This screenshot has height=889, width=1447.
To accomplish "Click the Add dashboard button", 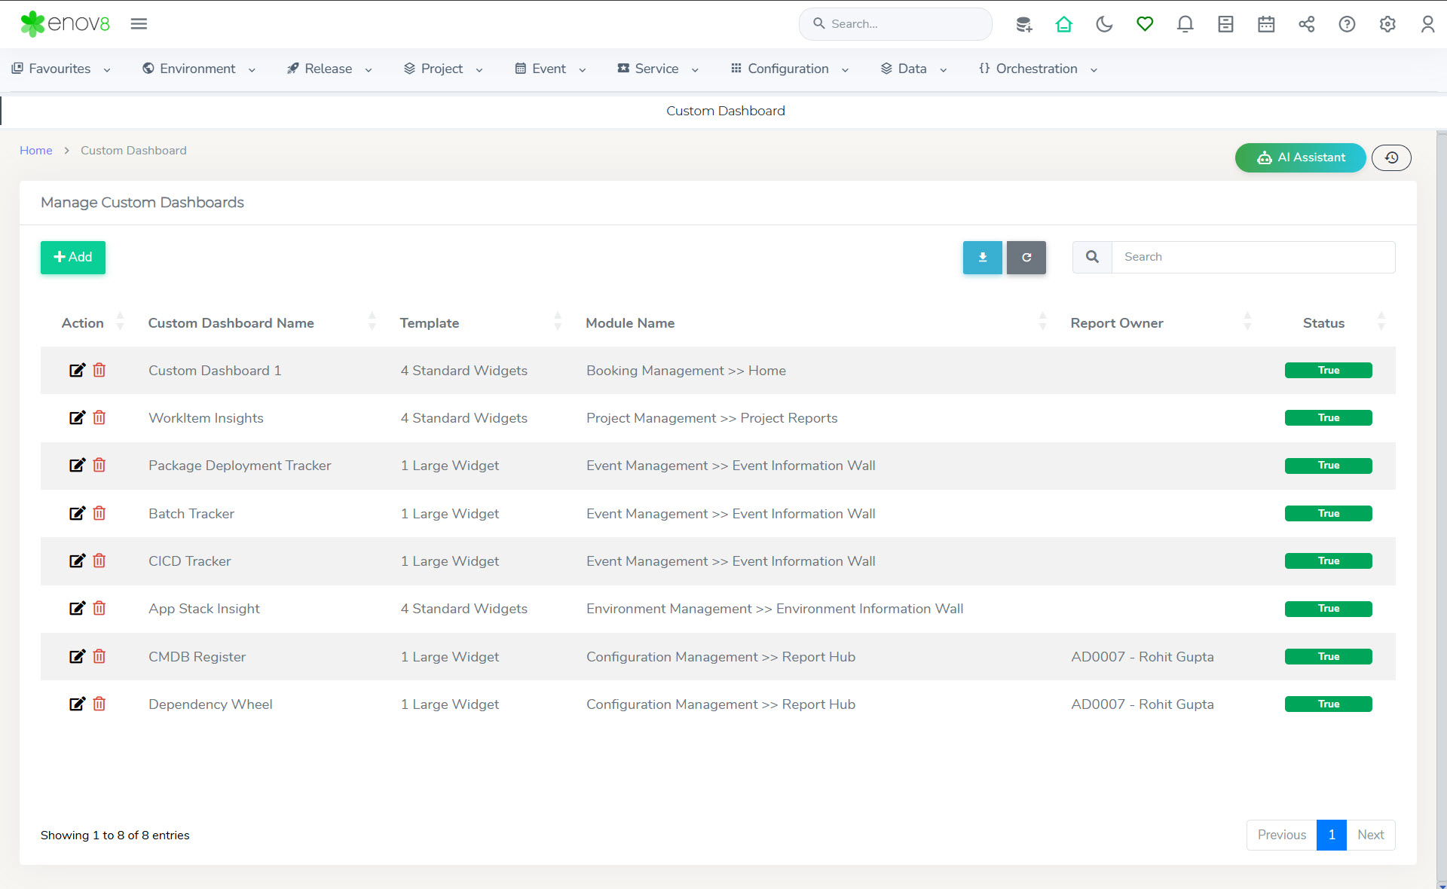I will point(73,257).
